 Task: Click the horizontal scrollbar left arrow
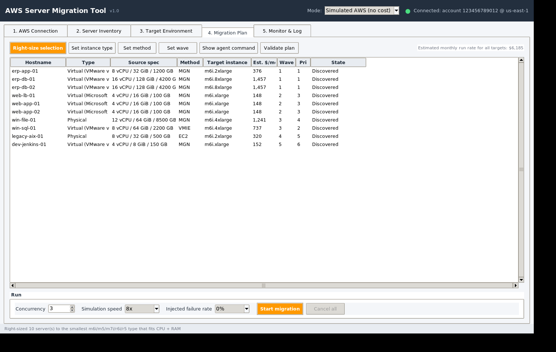pos(12,285)
